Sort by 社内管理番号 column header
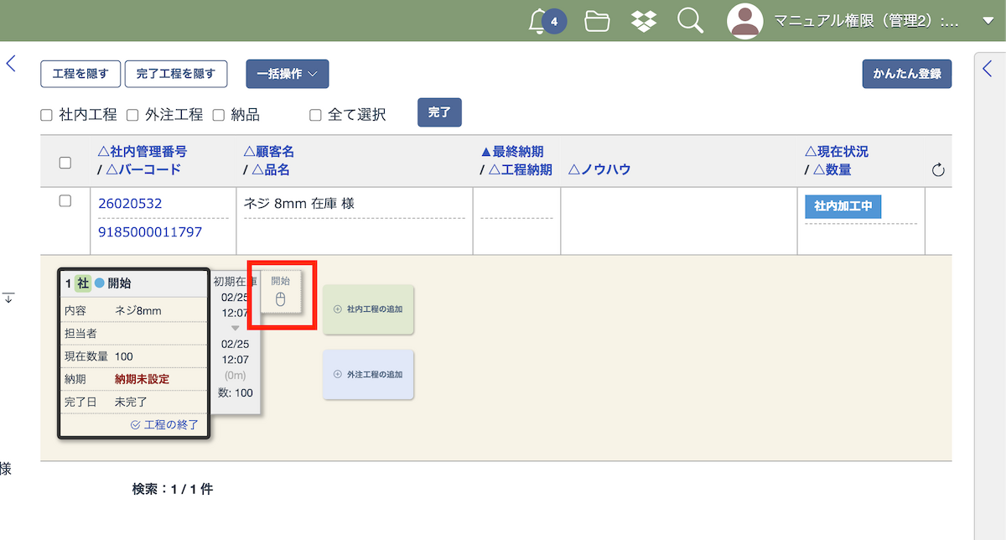This screenshot has width=1006, height=540. click(x=143, y=152)
